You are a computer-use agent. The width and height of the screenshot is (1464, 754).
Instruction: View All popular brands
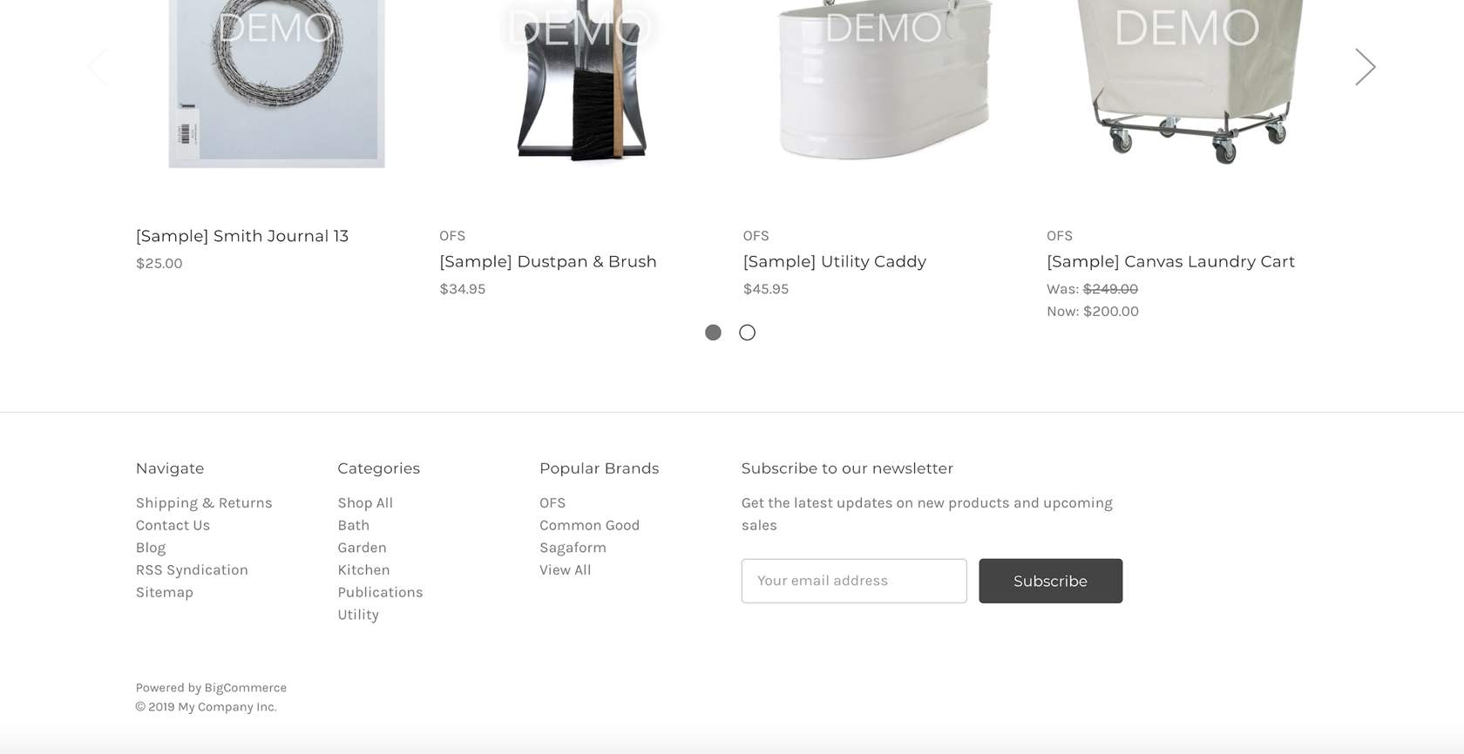point(565,570)
